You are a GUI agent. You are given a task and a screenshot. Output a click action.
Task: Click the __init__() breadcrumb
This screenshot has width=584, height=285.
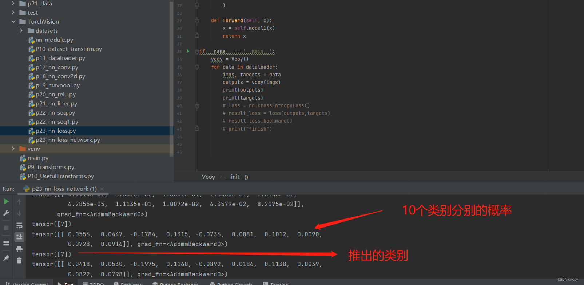pyautogui.click(x=237, y=177)
